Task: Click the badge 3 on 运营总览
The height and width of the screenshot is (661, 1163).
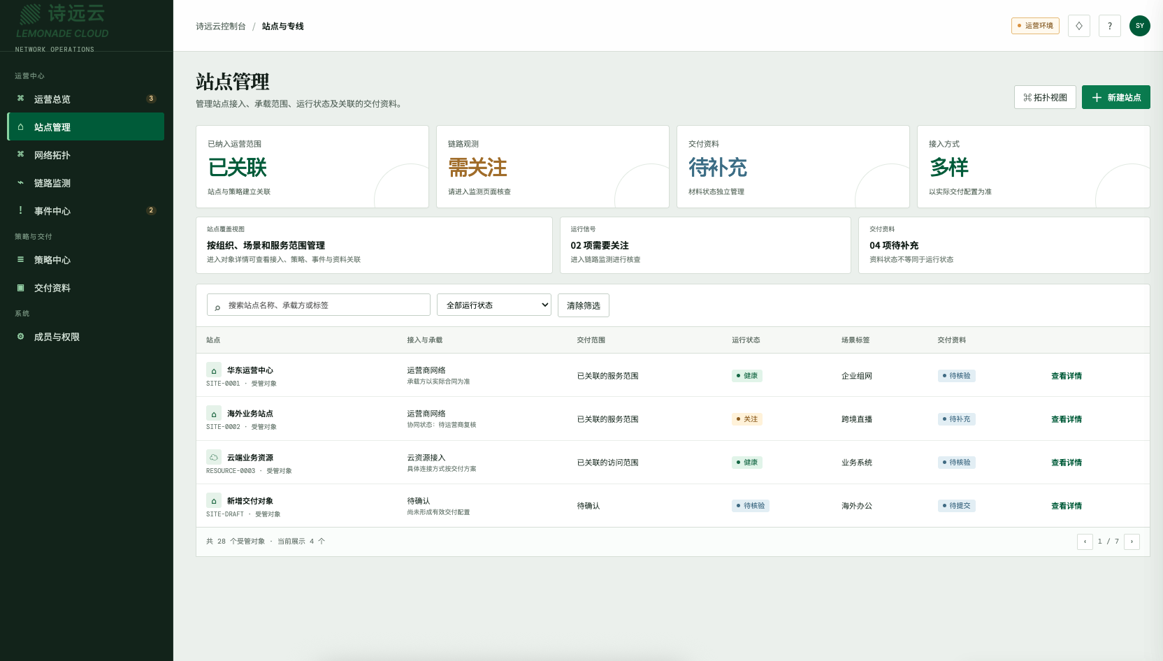Action: [x=151, y=99]
